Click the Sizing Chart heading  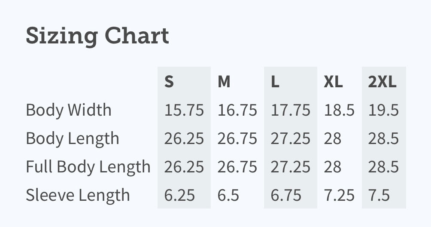(x=97, y=36)
